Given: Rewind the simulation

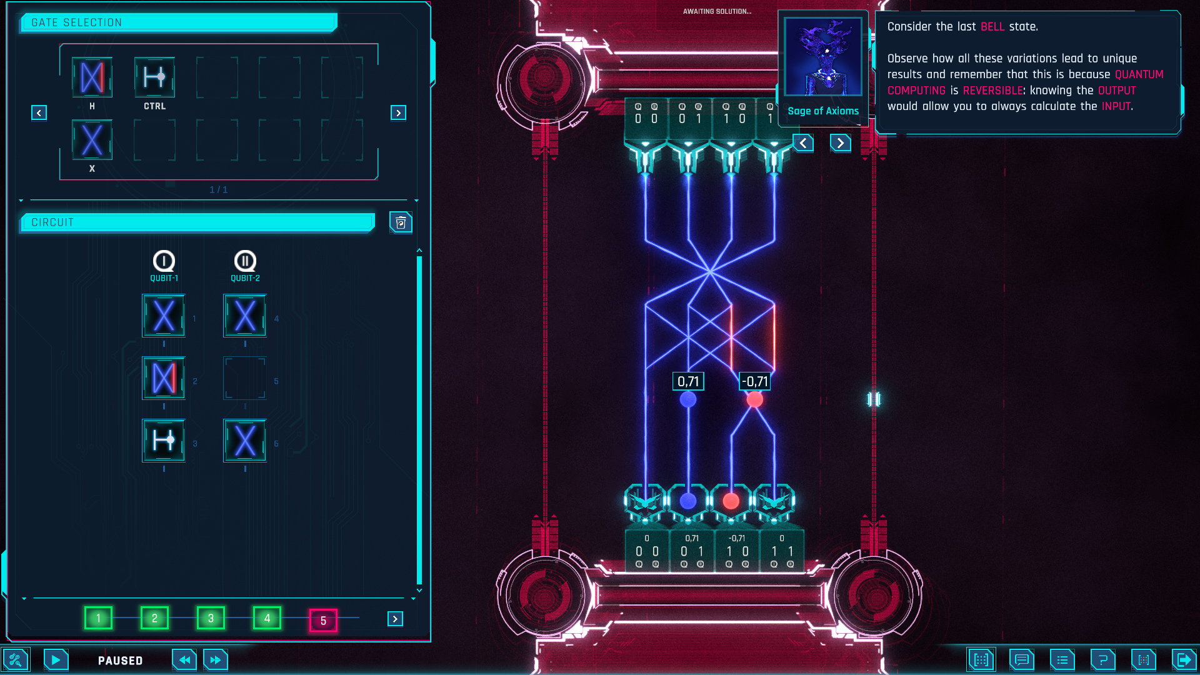Looking at the screenshot, I should point(184,660).
